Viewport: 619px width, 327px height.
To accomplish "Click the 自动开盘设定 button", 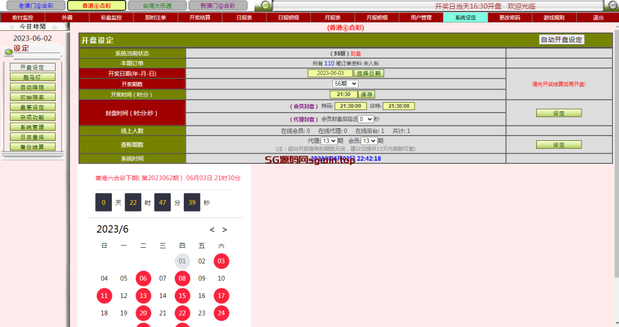I will pos(562,40).
